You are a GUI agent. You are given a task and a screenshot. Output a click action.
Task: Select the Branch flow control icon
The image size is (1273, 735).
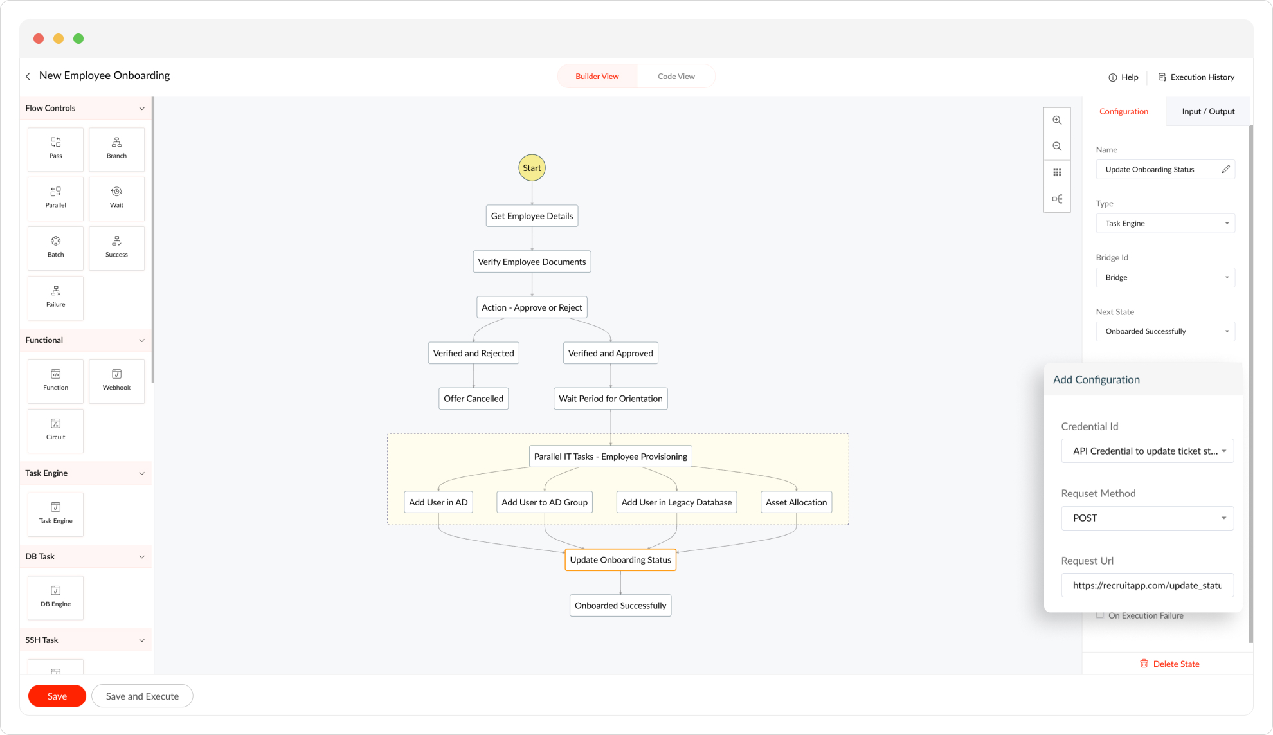(x=116, y=148)
